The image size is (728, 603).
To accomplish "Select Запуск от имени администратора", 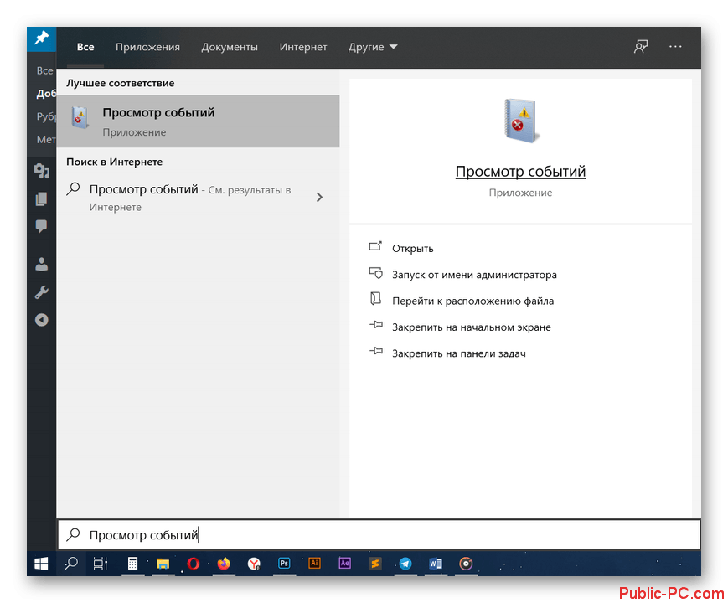I will pos(474,275).
